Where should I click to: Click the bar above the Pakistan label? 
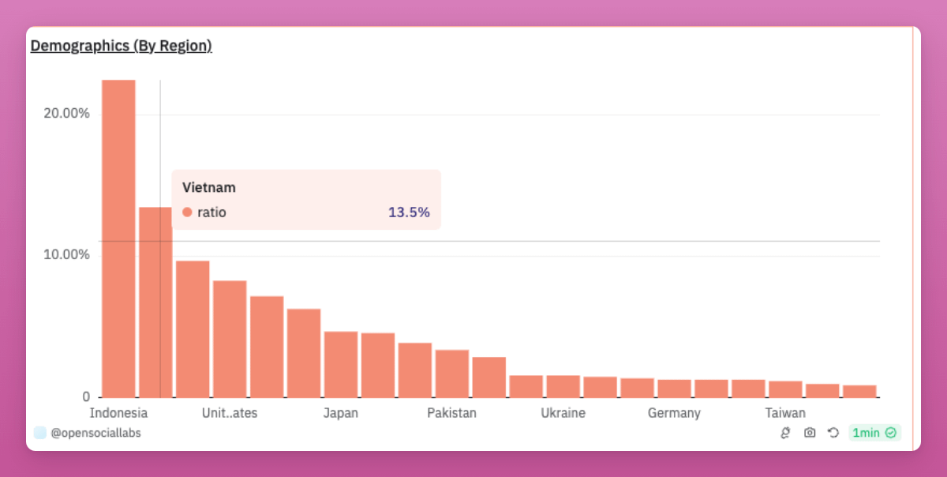452,374
